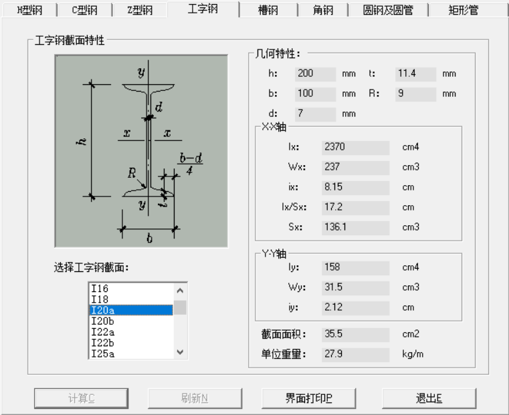509x415 pixels.
Task: Open the C型钢 tab
Action: point(85,10)
